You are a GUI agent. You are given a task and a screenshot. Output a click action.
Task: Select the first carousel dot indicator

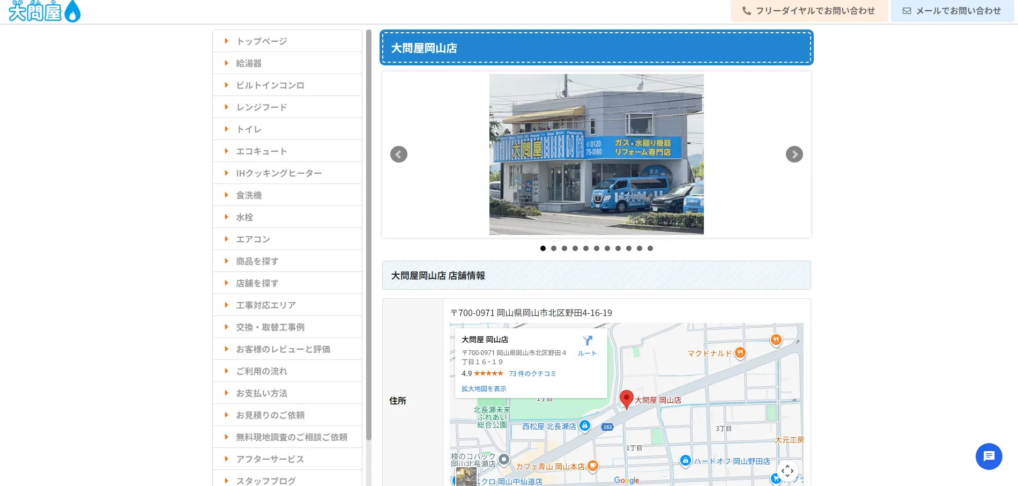pos(543,248)
